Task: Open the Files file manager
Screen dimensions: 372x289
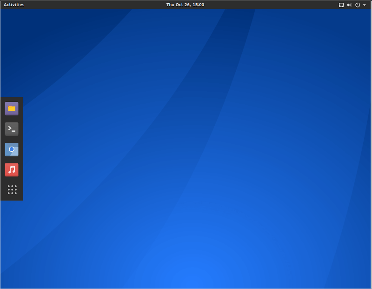Action: (11, 108)
